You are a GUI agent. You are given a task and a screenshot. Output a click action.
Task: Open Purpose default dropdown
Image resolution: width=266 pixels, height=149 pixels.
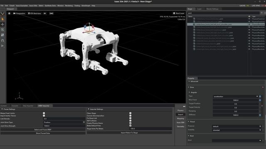tap(237, 126)
